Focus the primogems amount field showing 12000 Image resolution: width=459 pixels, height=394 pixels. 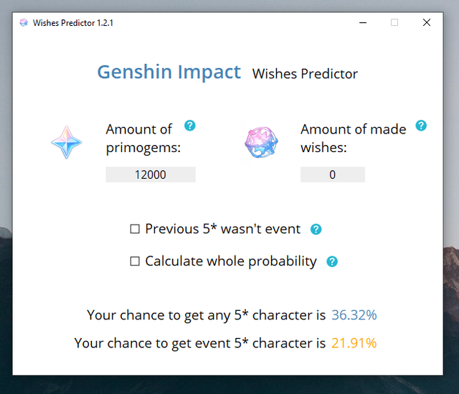coord(151,174)
